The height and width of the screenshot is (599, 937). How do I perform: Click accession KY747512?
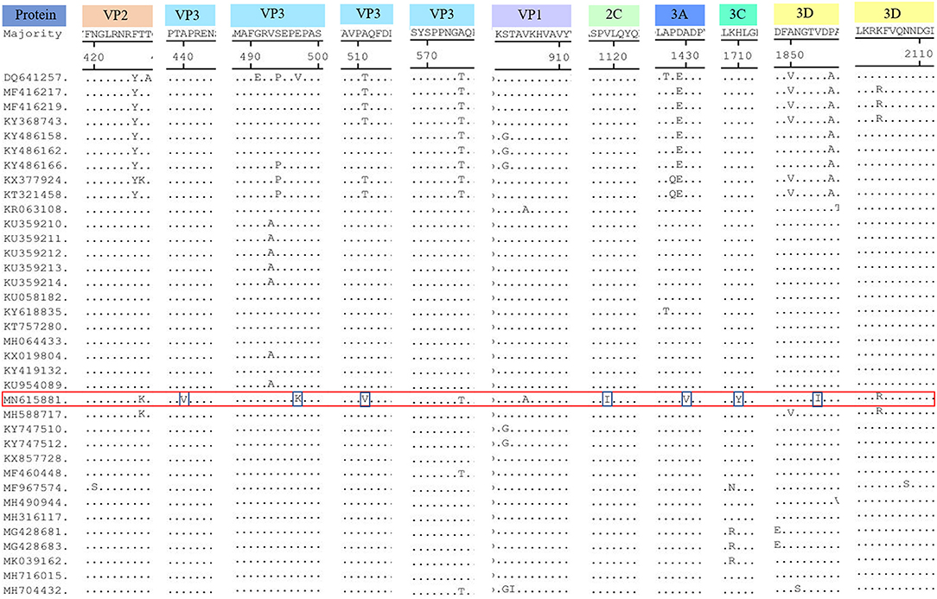[35, 444]
